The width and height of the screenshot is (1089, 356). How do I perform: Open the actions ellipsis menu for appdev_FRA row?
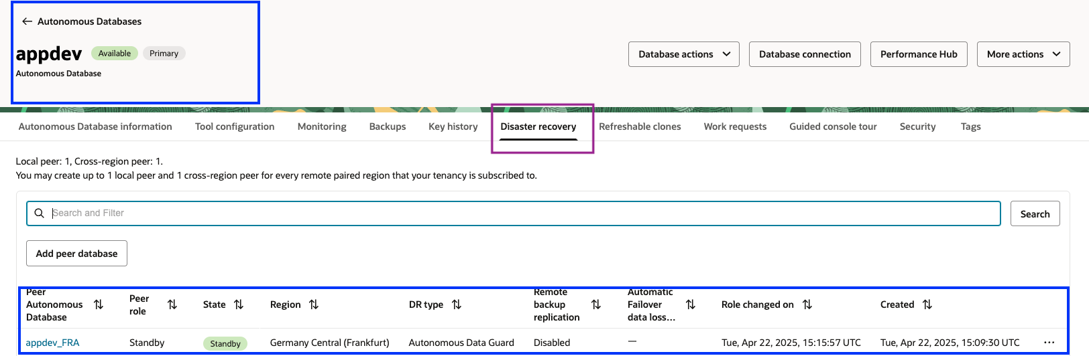point(1049,343)
